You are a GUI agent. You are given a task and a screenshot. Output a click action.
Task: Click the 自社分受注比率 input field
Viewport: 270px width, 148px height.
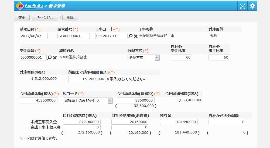pos(181,57)
